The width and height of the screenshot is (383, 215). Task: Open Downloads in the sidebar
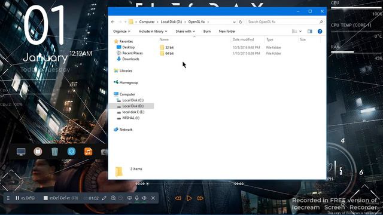(130, 59)
